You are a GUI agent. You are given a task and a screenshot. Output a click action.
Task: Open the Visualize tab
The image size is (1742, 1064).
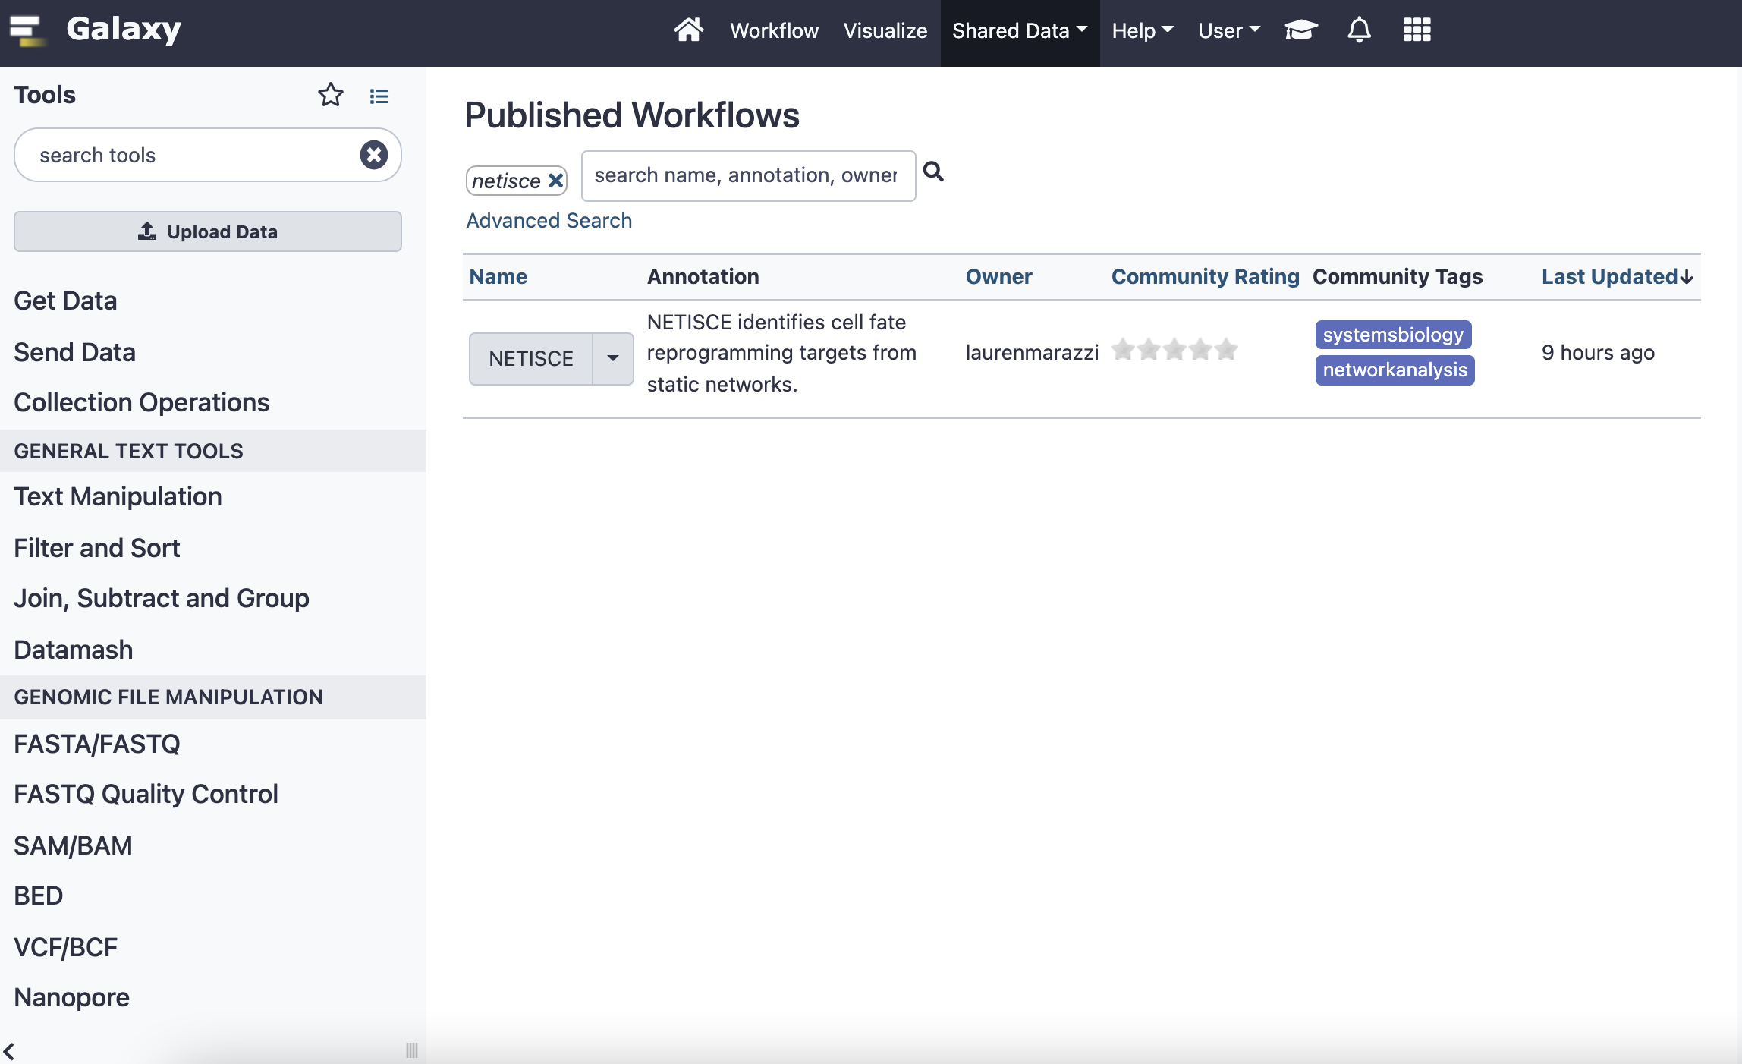pos(885,30)
